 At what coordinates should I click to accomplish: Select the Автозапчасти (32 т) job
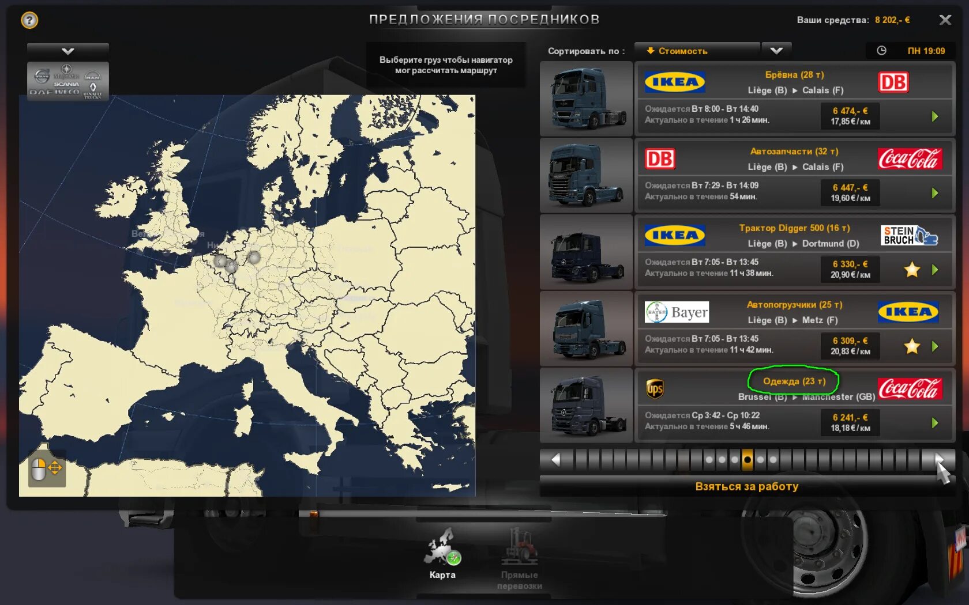coord(795,176)
